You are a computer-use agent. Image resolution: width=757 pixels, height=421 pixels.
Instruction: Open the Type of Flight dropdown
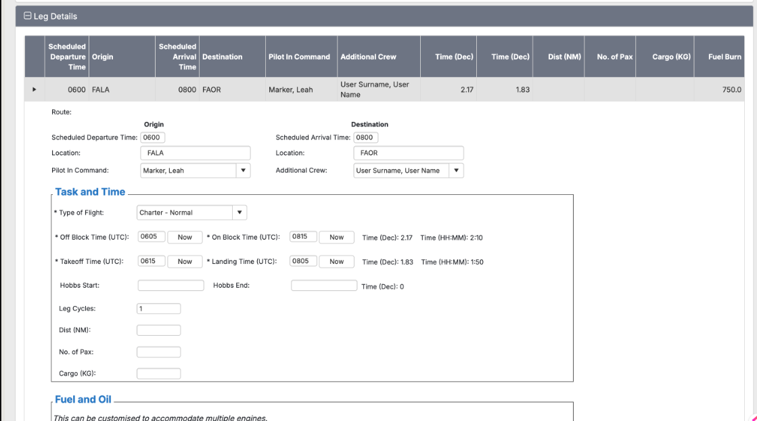(x=239, y=213)
